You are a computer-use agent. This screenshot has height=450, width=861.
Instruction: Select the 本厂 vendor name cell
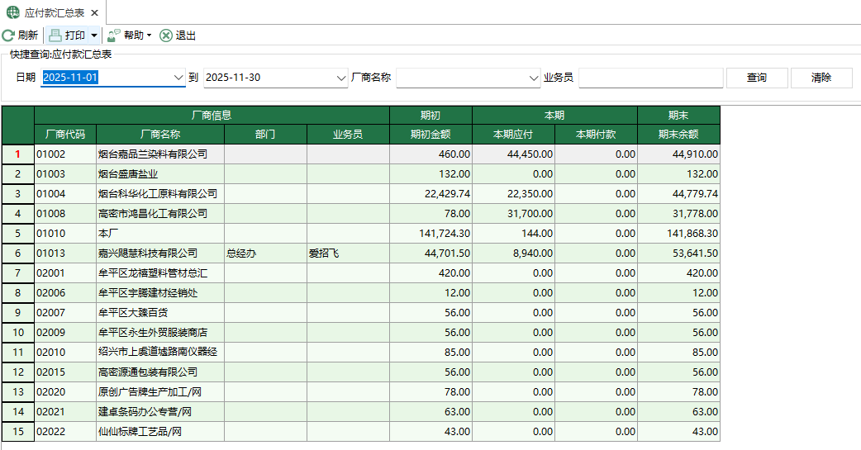[159, 234]
